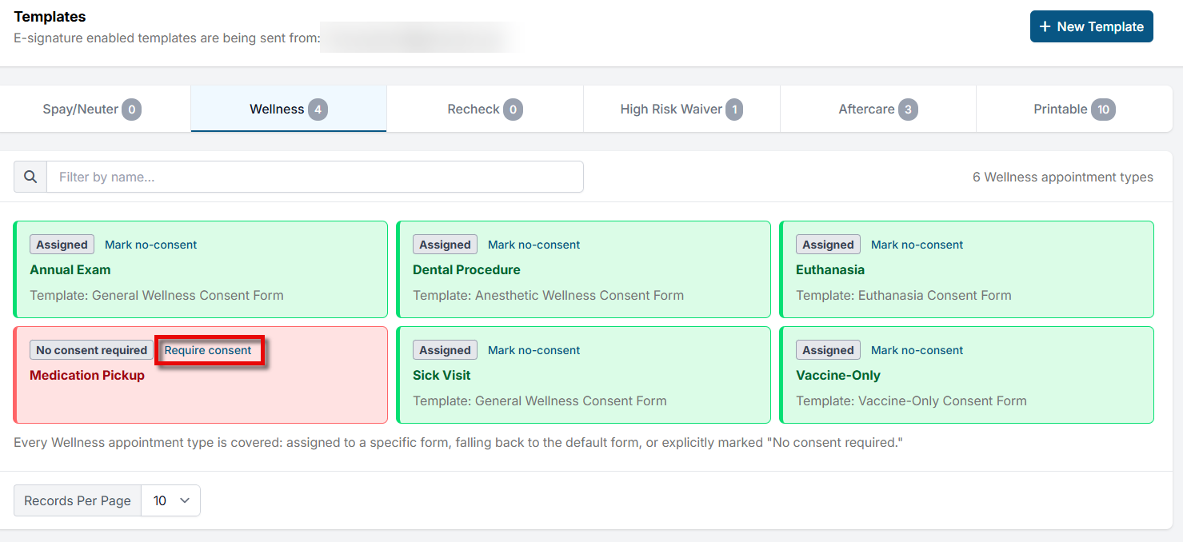This screenshot has width=1183, height=542.
Task: Open the Printable tab
Action: click(1074, 109)
